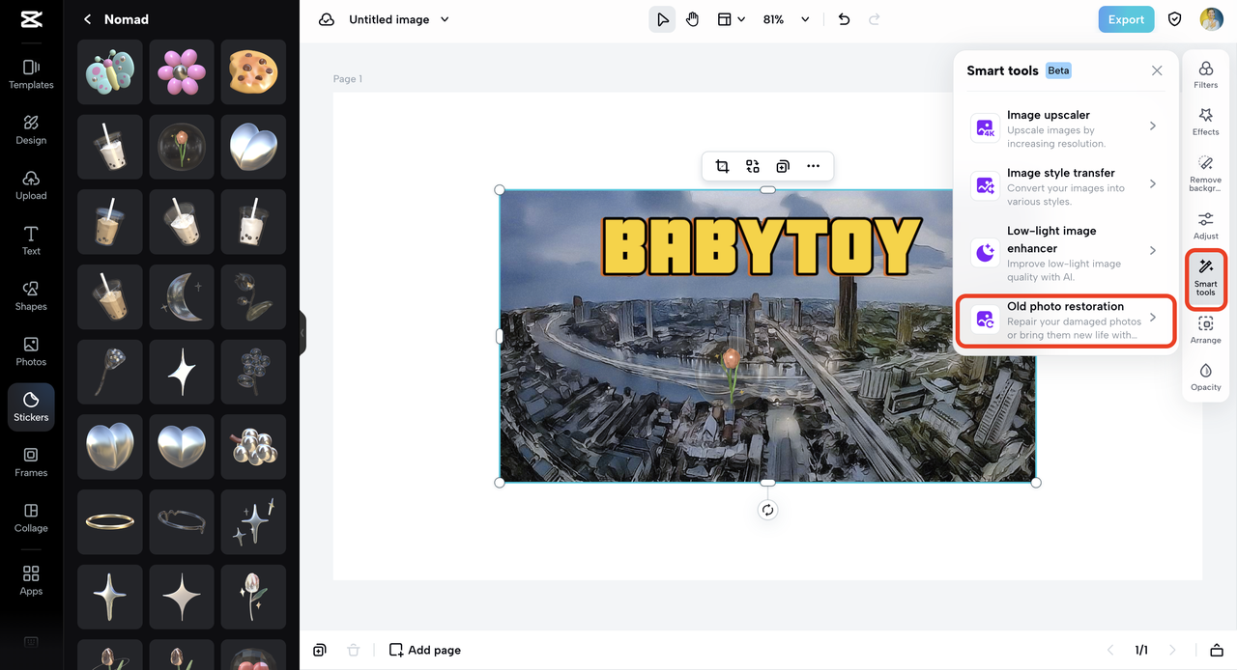Click the Export button

click(1126, 19)
